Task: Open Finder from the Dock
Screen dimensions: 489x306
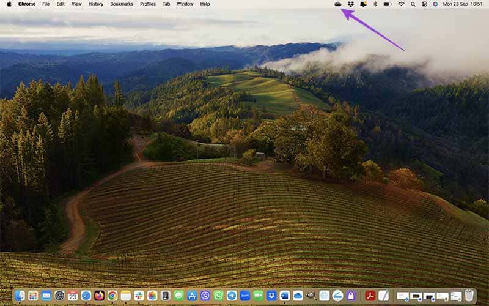Action: tap(20, 296)
